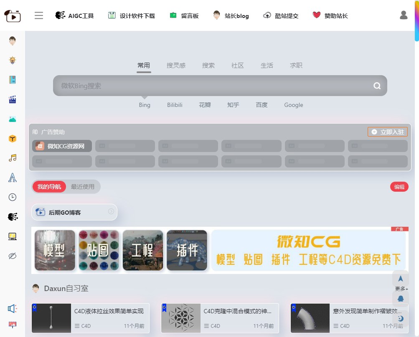Click the face avatar sidebar icon
This screenshot has width=419, height=337.
12,41
